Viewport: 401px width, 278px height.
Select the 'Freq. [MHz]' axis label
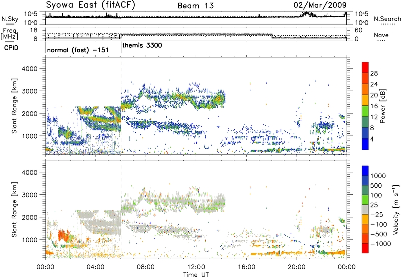(x=9, y=34)
